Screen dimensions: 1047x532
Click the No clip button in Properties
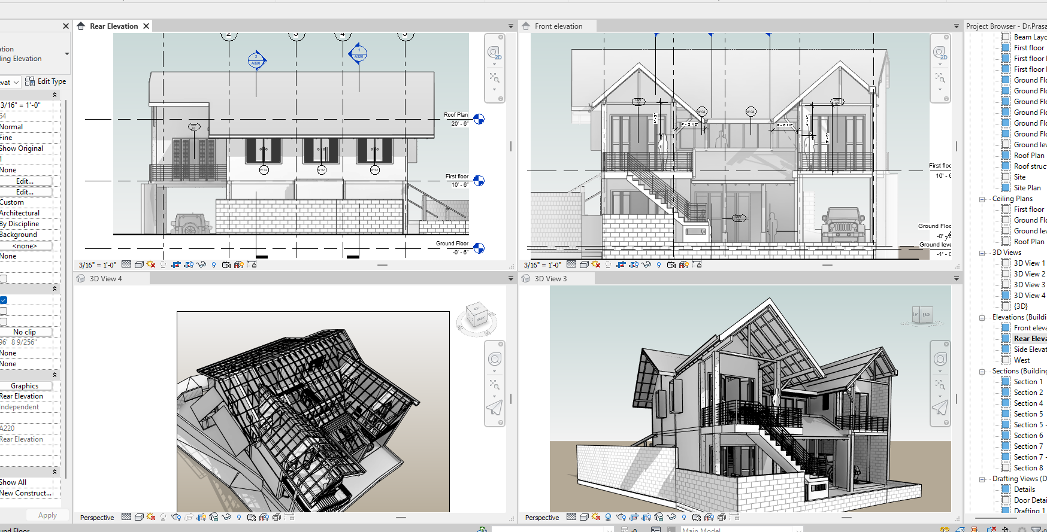tap(25, 332)
